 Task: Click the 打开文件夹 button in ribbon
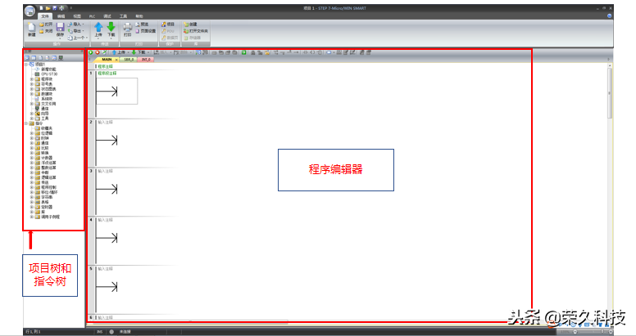click(196, 31)
